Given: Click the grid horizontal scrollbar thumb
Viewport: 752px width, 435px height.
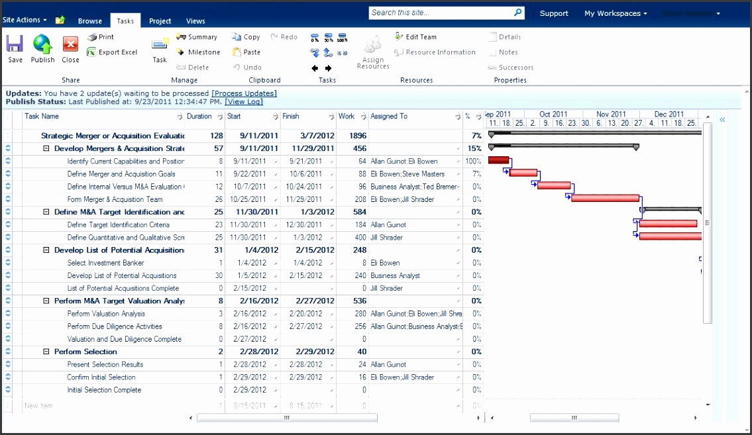Looking at the screenshot, I should click(x=287, y=418).
